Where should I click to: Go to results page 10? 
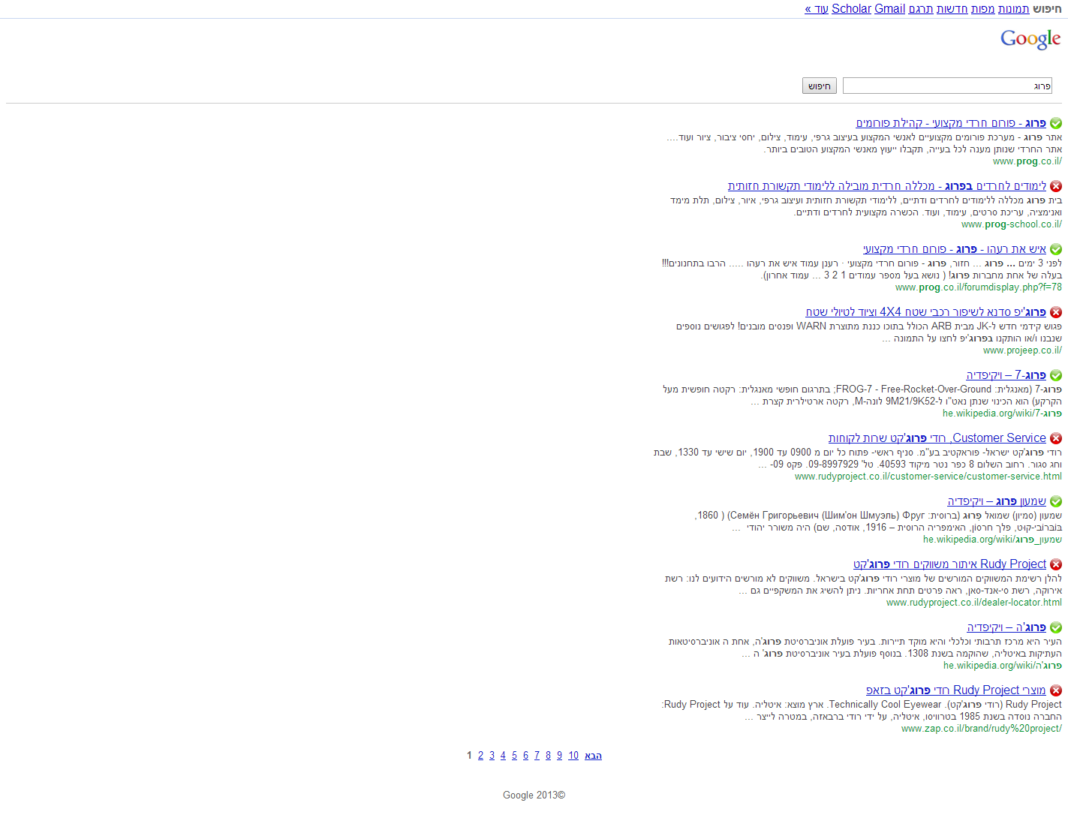tap(573, 756)
